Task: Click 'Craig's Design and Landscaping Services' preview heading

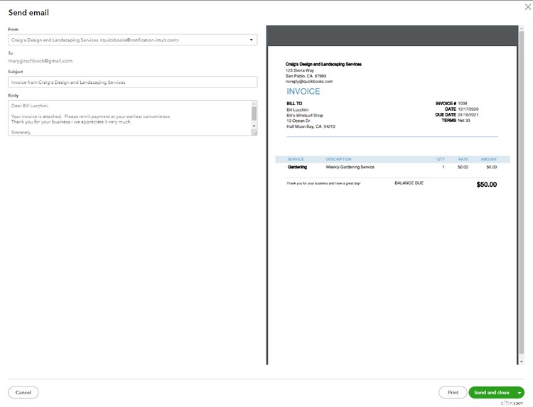Action: 323,64
